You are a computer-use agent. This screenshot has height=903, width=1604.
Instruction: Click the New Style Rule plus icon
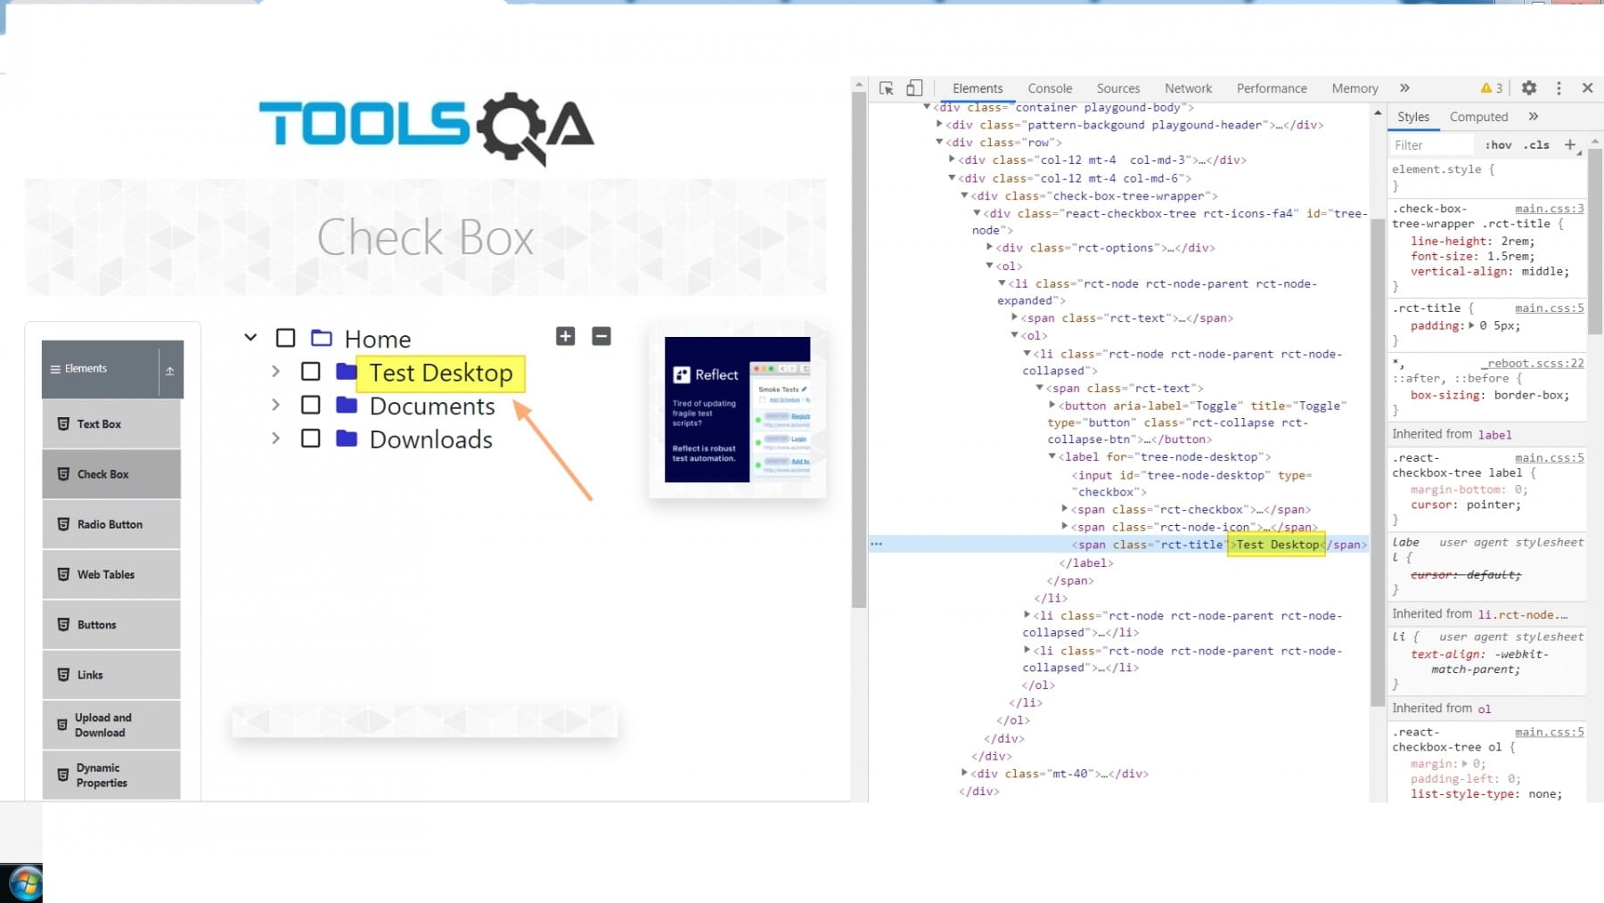click(1570, 144)
